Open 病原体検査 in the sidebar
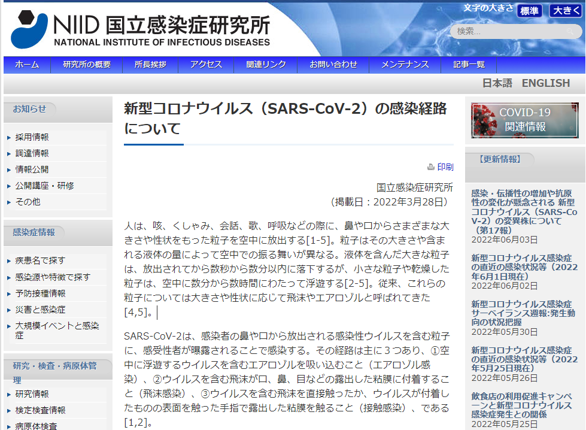The width and height of the screenshot is (586, 430). coord(36,426)
